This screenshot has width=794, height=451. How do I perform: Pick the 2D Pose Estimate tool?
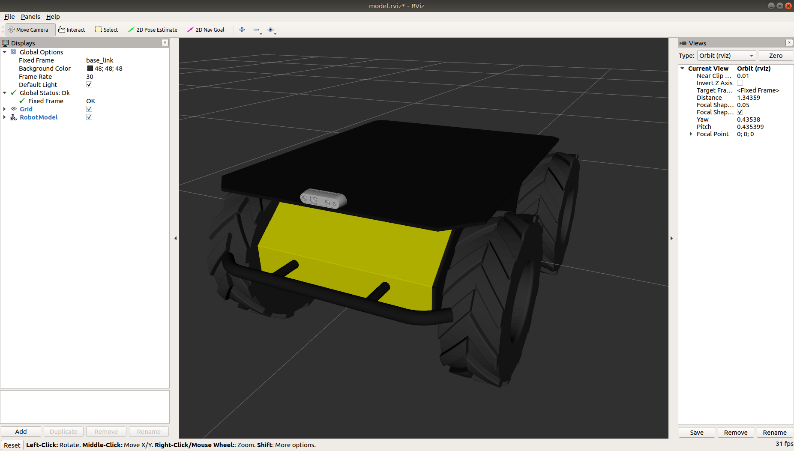click(x=153, y=30)
